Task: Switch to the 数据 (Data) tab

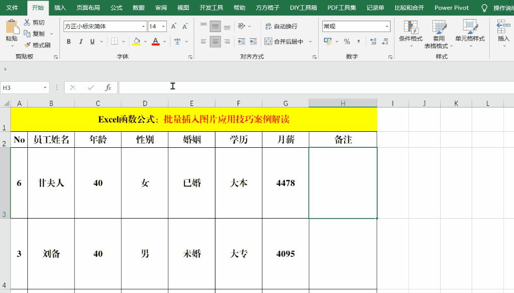Action: click(138, 8)
